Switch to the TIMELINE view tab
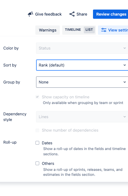Screen dimensions: 128x196 pyautogui.click(x=73, y=30)
